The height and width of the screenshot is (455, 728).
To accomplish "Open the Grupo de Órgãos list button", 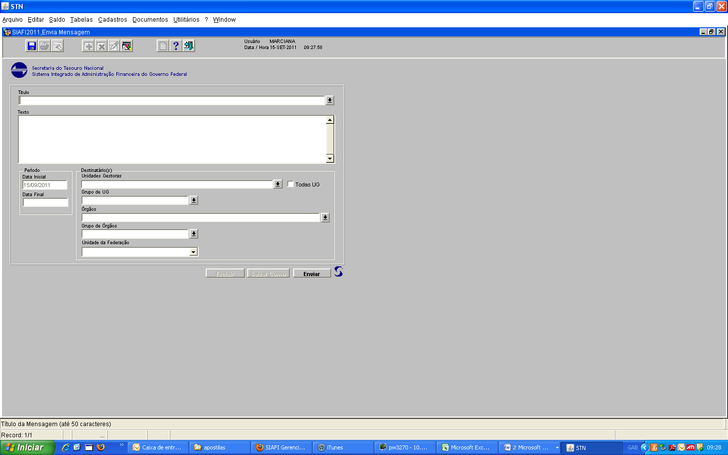I will [194, 234].
